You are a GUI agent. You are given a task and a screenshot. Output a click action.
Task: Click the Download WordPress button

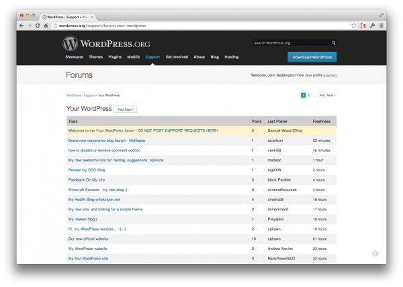(312, 57)
